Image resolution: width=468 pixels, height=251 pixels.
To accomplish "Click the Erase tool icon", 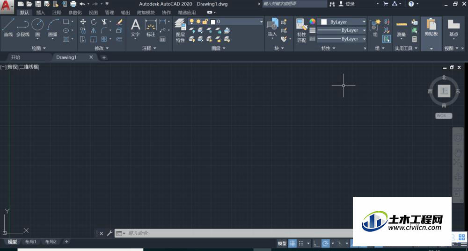I will coord(119,22).
